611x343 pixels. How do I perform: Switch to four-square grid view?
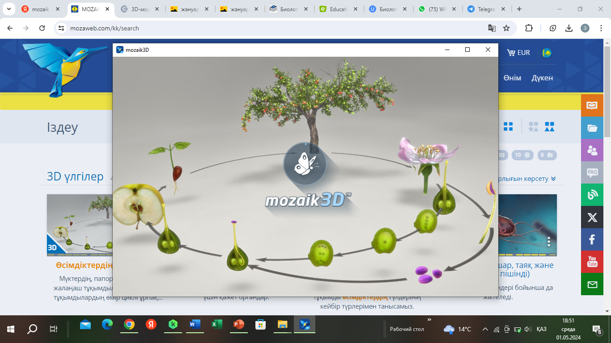click(508, 126)
